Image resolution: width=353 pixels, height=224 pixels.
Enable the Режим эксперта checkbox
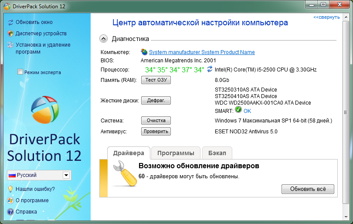[x=20, y=72]
